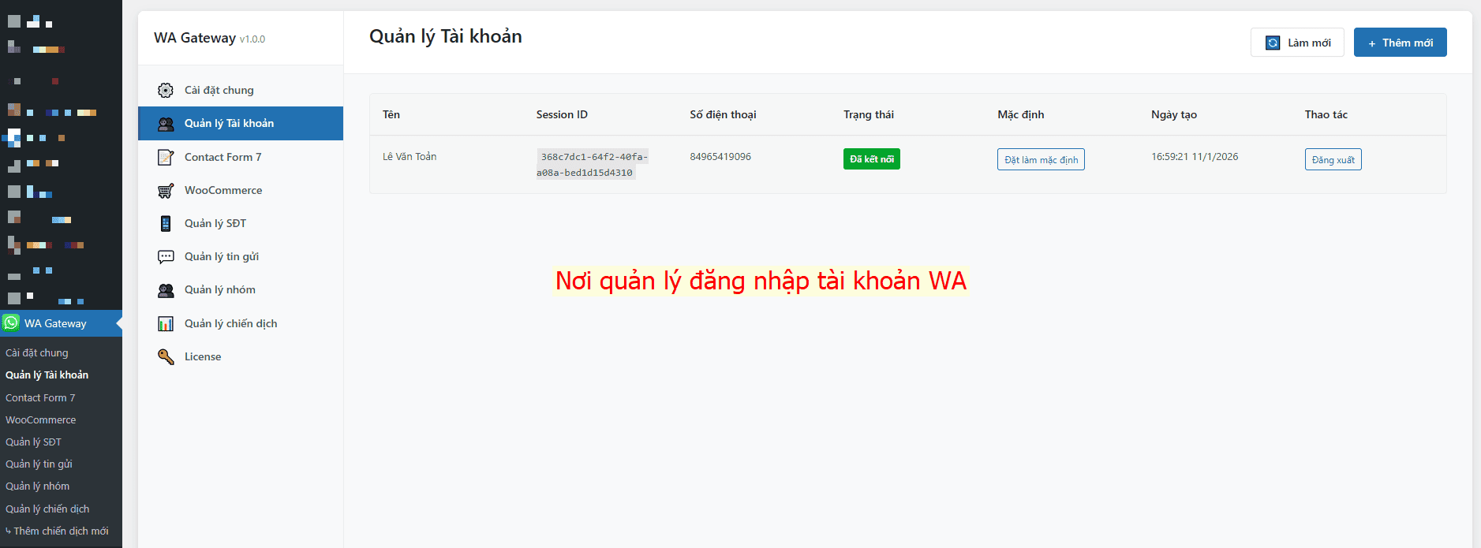Click the Contact Form 7 notepad icon

click(166, 158)
